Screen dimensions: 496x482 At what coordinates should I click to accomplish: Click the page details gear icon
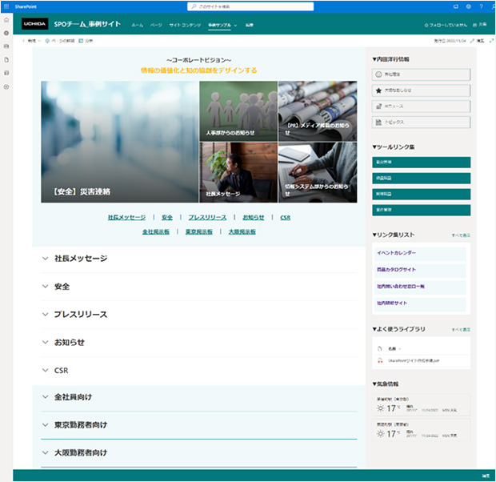(x=47, y=41)
